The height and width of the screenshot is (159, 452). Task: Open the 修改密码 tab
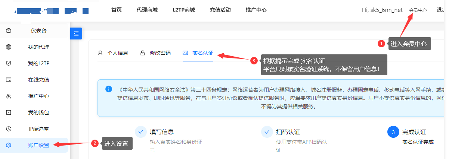coord(155,53)
